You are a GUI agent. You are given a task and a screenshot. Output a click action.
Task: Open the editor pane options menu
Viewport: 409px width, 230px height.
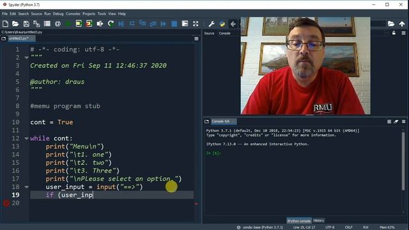pyautogui.click(x=196, y=38)
